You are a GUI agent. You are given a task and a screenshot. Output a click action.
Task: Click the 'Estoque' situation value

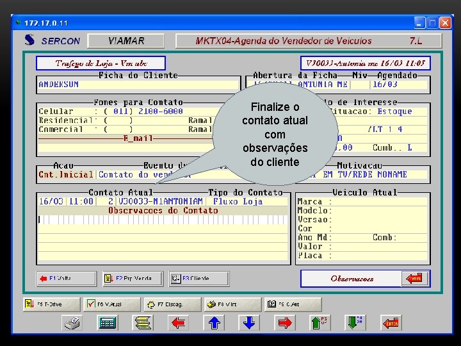(x=394, y=111)
